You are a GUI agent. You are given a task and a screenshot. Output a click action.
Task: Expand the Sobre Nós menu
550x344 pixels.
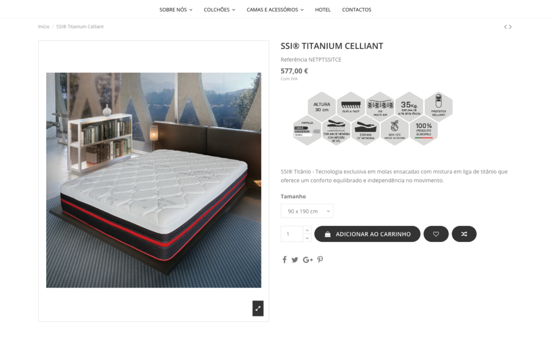pos(176,10)
